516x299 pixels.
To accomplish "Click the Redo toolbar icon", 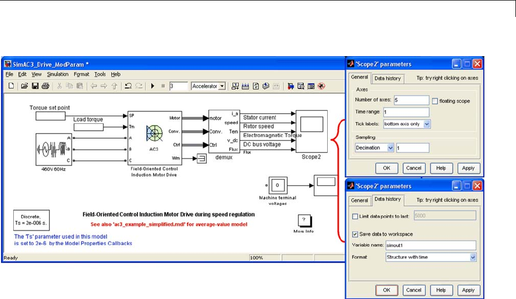I will click(x=139, y=86).
